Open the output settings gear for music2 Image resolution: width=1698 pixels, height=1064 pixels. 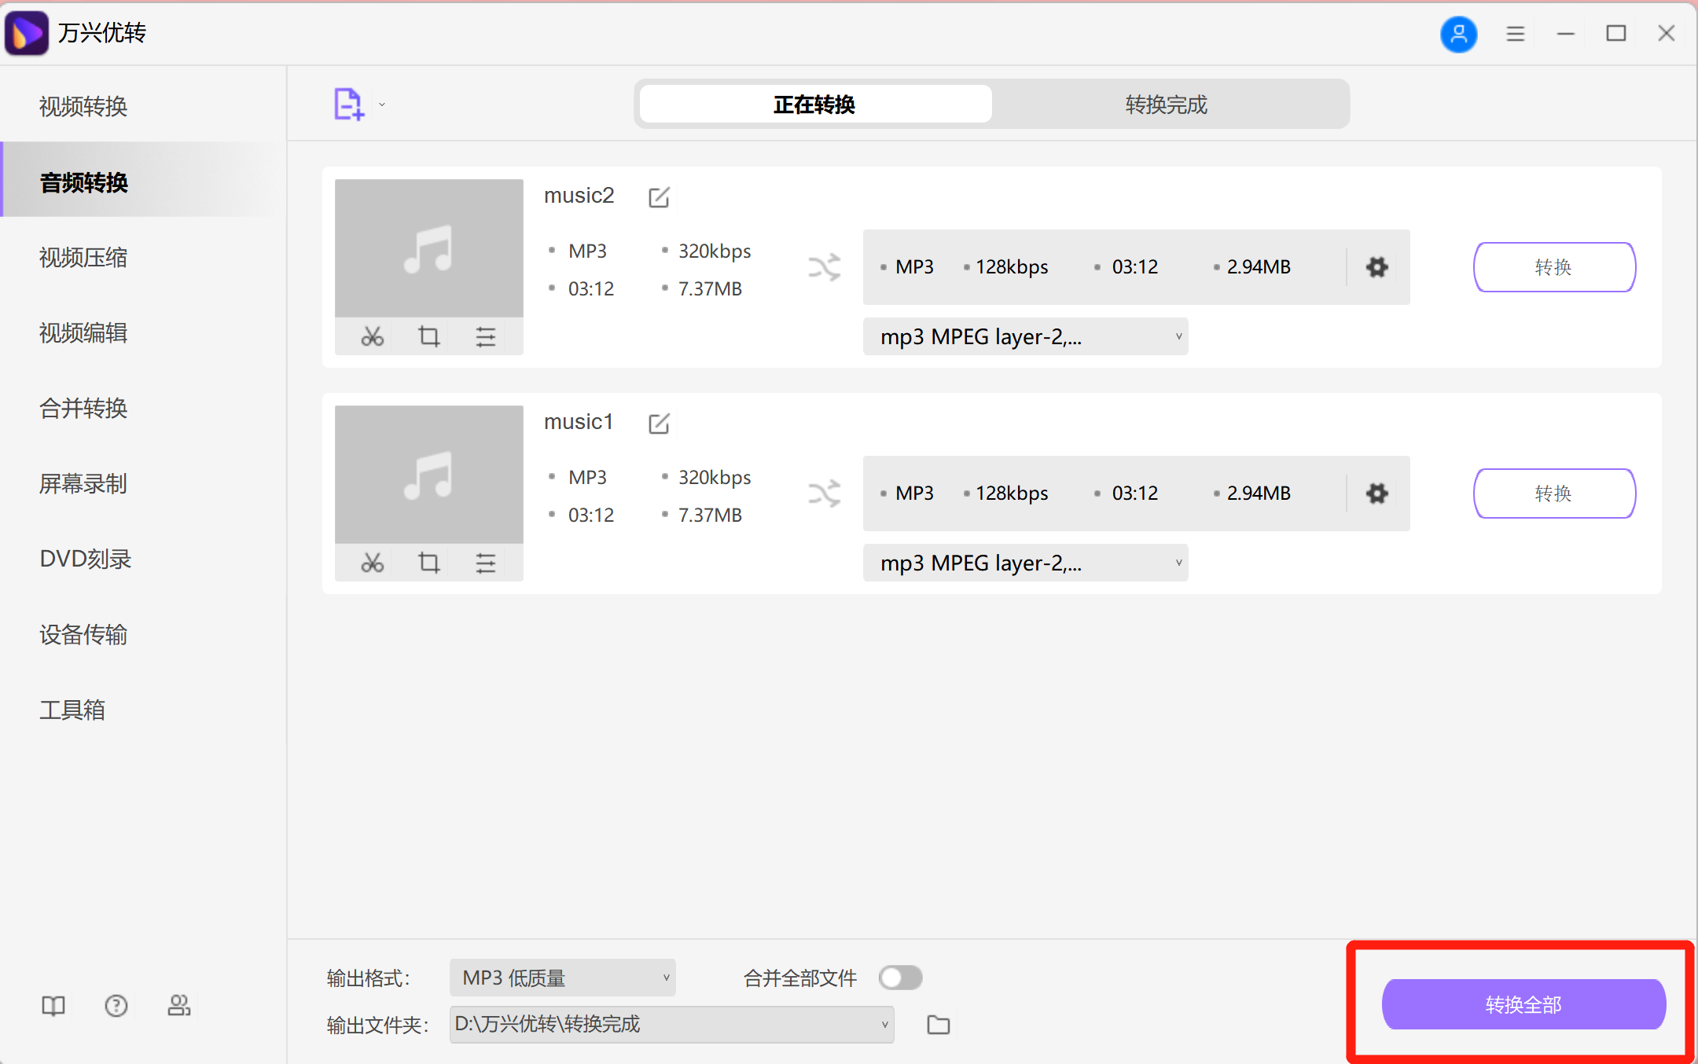coord(1376,267)
